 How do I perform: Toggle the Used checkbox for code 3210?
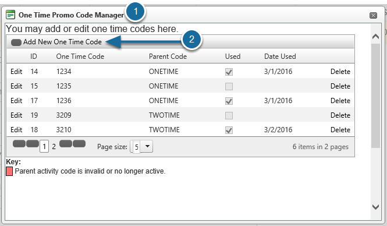coord(229,130)
